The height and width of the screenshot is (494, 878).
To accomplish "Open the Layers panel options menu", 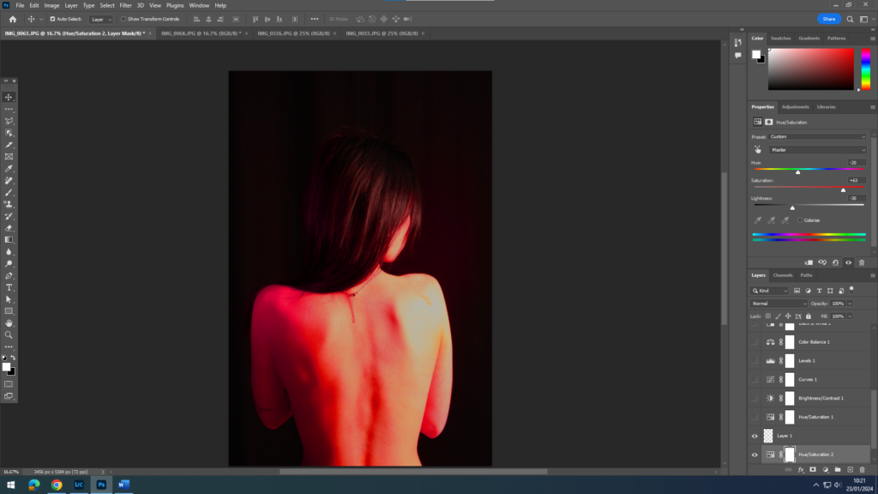I will pos(872,275).
